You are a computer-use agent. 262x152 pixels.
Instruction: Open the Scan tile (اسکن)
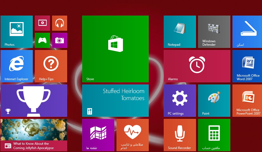tap(247, 32)
